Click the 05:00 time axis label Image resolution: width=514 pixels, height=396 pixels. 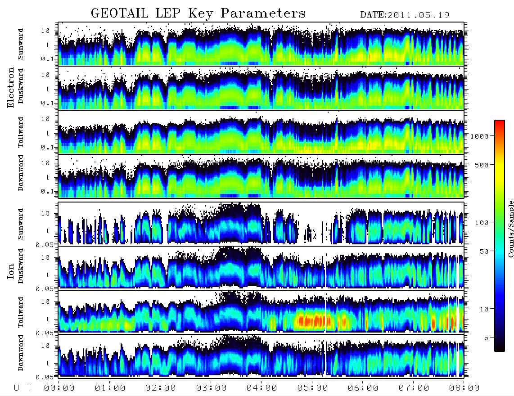point(312,388)
